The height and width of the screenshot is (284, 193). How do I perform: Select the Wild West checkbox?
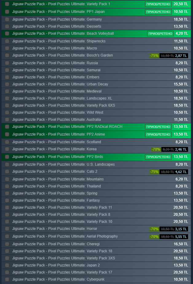click(x=7, y=112)
